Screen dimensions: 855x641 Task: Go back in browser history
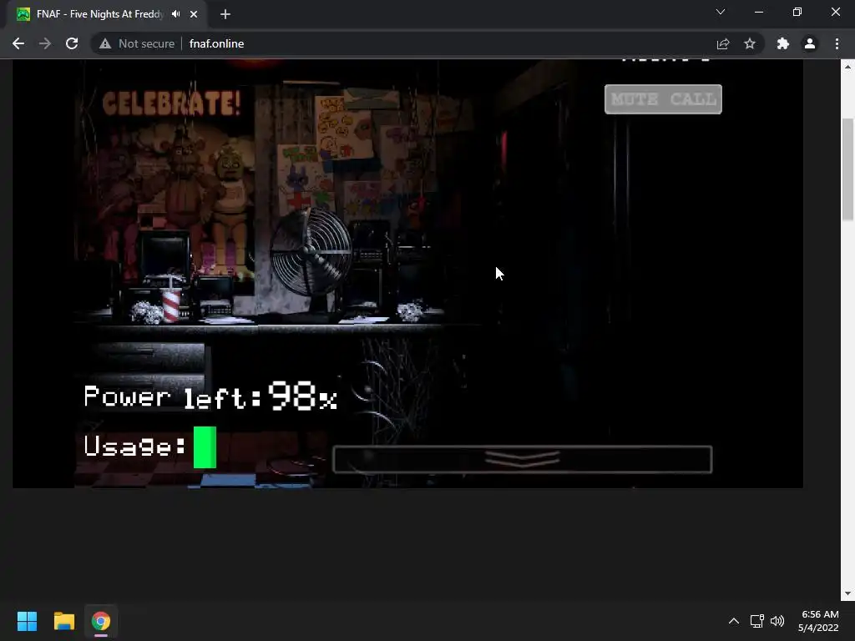click(x=18, y=43)
